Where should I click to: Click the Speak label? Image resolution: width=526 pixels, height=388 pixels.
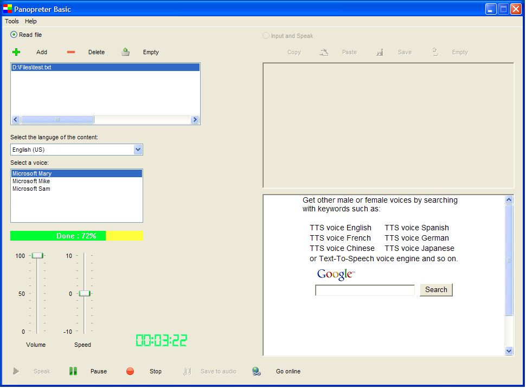pos(42,371)
